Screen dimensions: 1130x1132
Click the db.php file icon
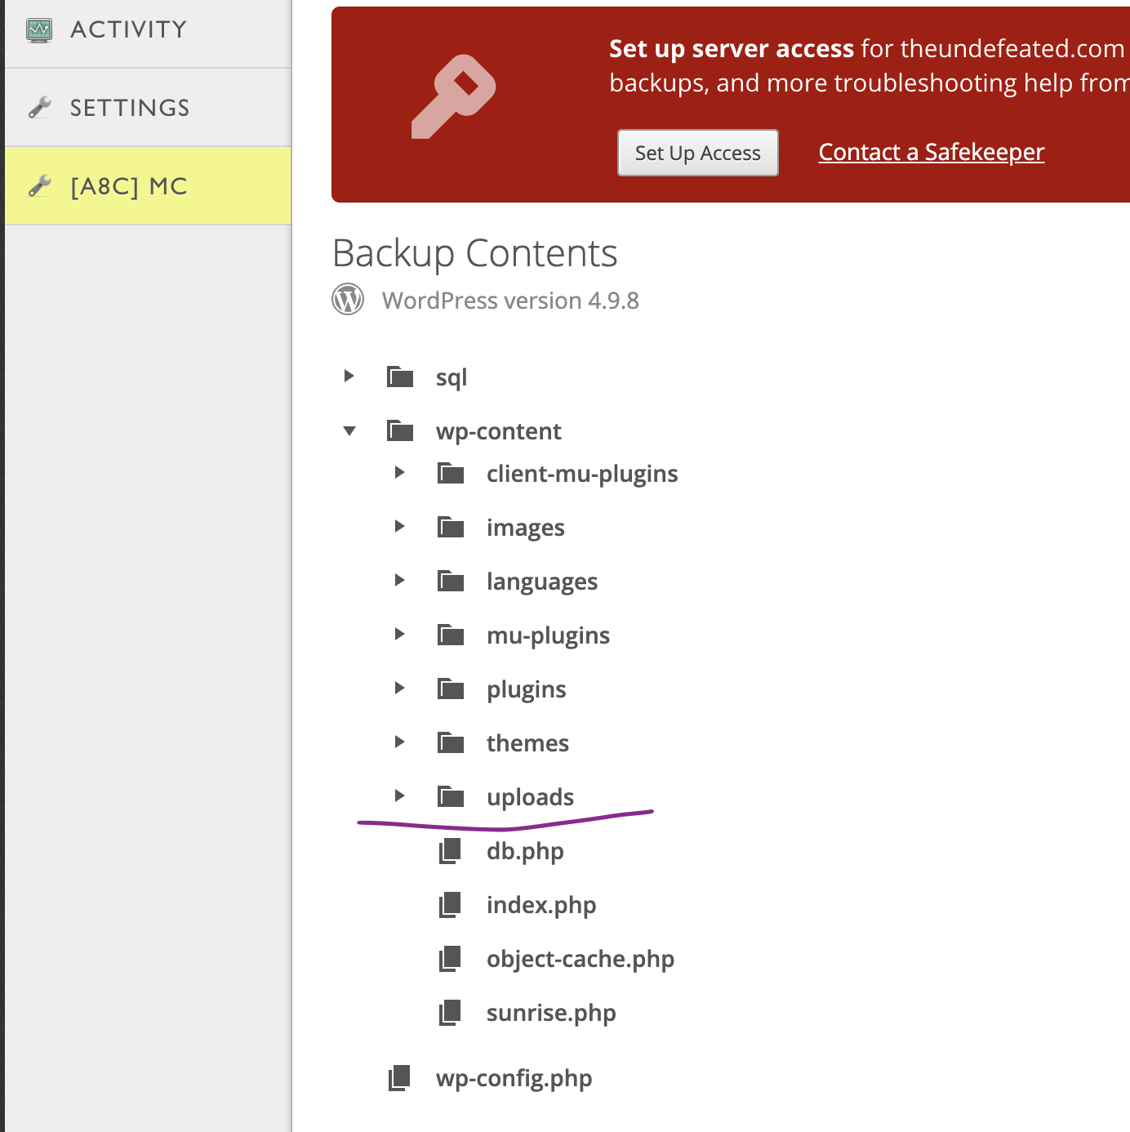[450, 850]
